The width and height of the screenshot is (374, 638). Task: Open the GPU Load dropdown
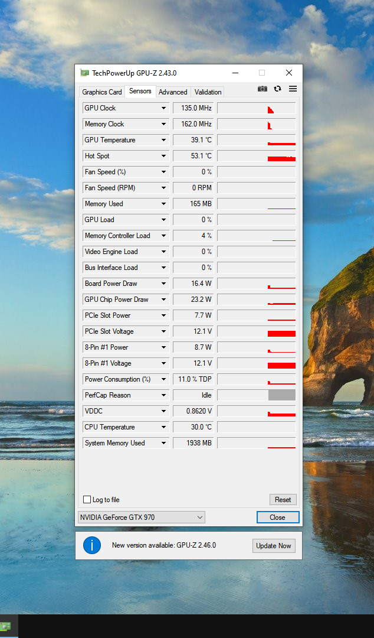click(x=163, y=220)
